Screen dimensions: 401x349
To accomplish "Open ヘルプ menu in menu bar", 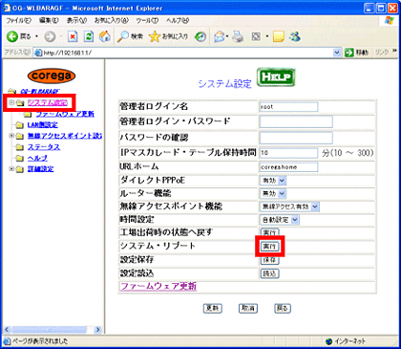I will point(178,21).
